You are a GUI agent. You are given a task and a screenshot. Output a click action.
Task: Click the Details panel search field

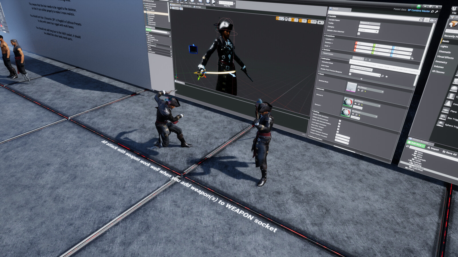[375, 16]
